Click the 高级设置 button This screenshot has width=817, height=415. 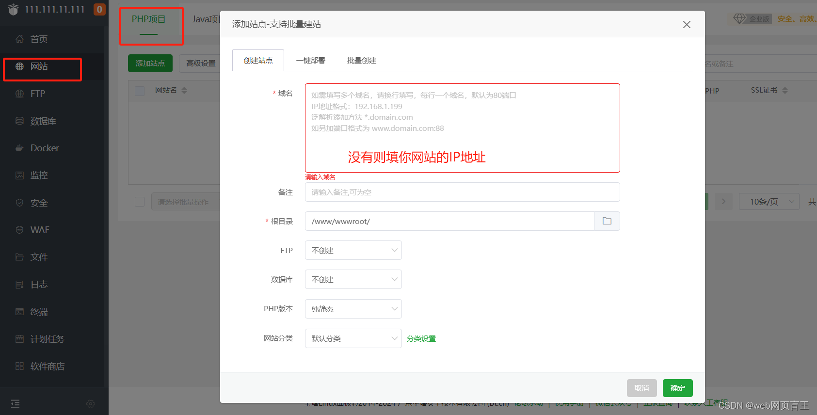[200, 63]
